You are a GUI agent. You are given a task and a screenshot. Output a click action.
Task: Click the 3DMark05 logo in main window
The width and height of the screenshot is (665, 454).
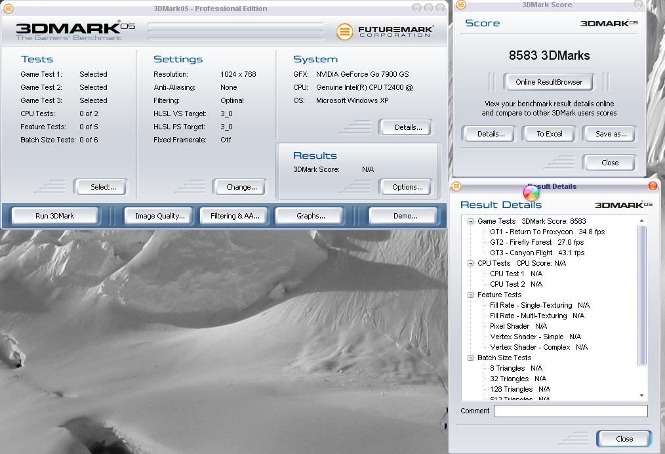coord(75,30)
